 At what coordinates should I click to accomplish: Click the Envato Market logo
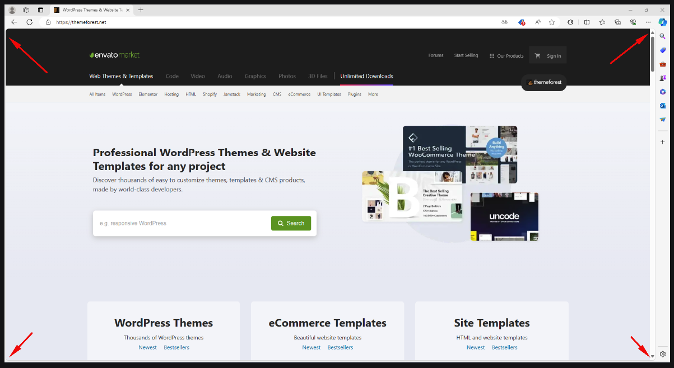(114, 55)
